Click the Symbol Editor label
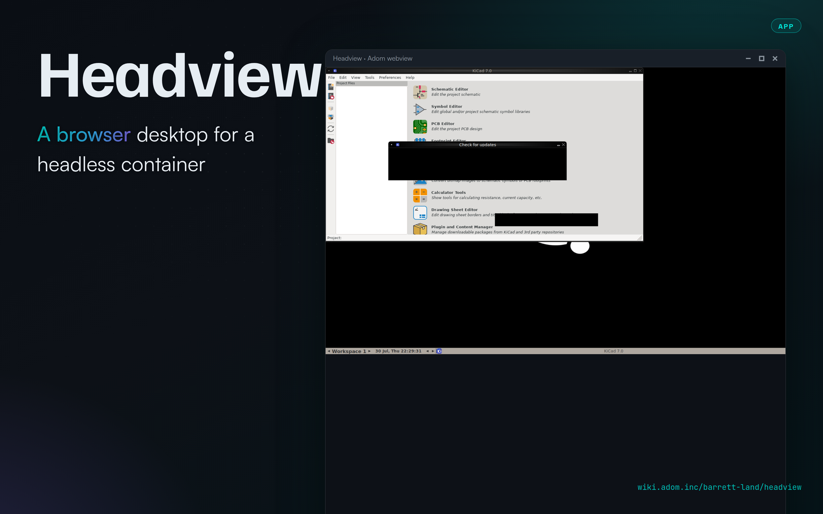The width and height of the screenshot is (823, 514). point(446,107)
